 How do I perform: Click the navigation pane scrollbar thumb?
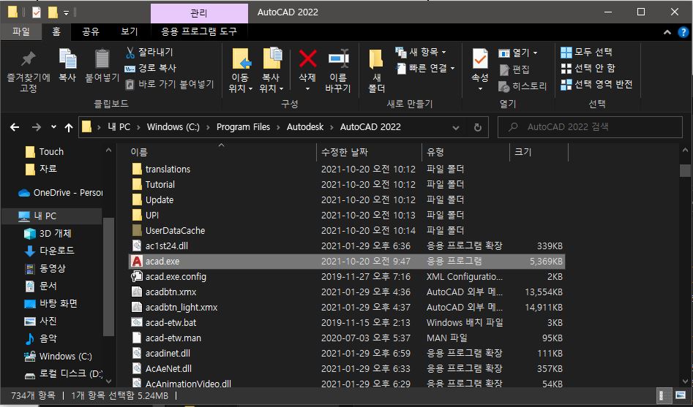coord(109,277)
